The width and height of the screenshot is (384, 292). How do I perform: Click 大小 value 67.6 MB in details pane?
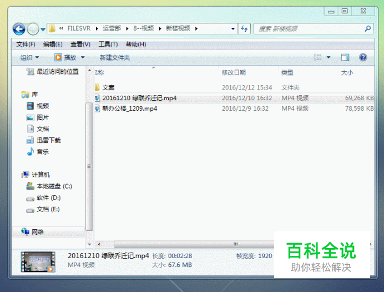pos(180,265)
